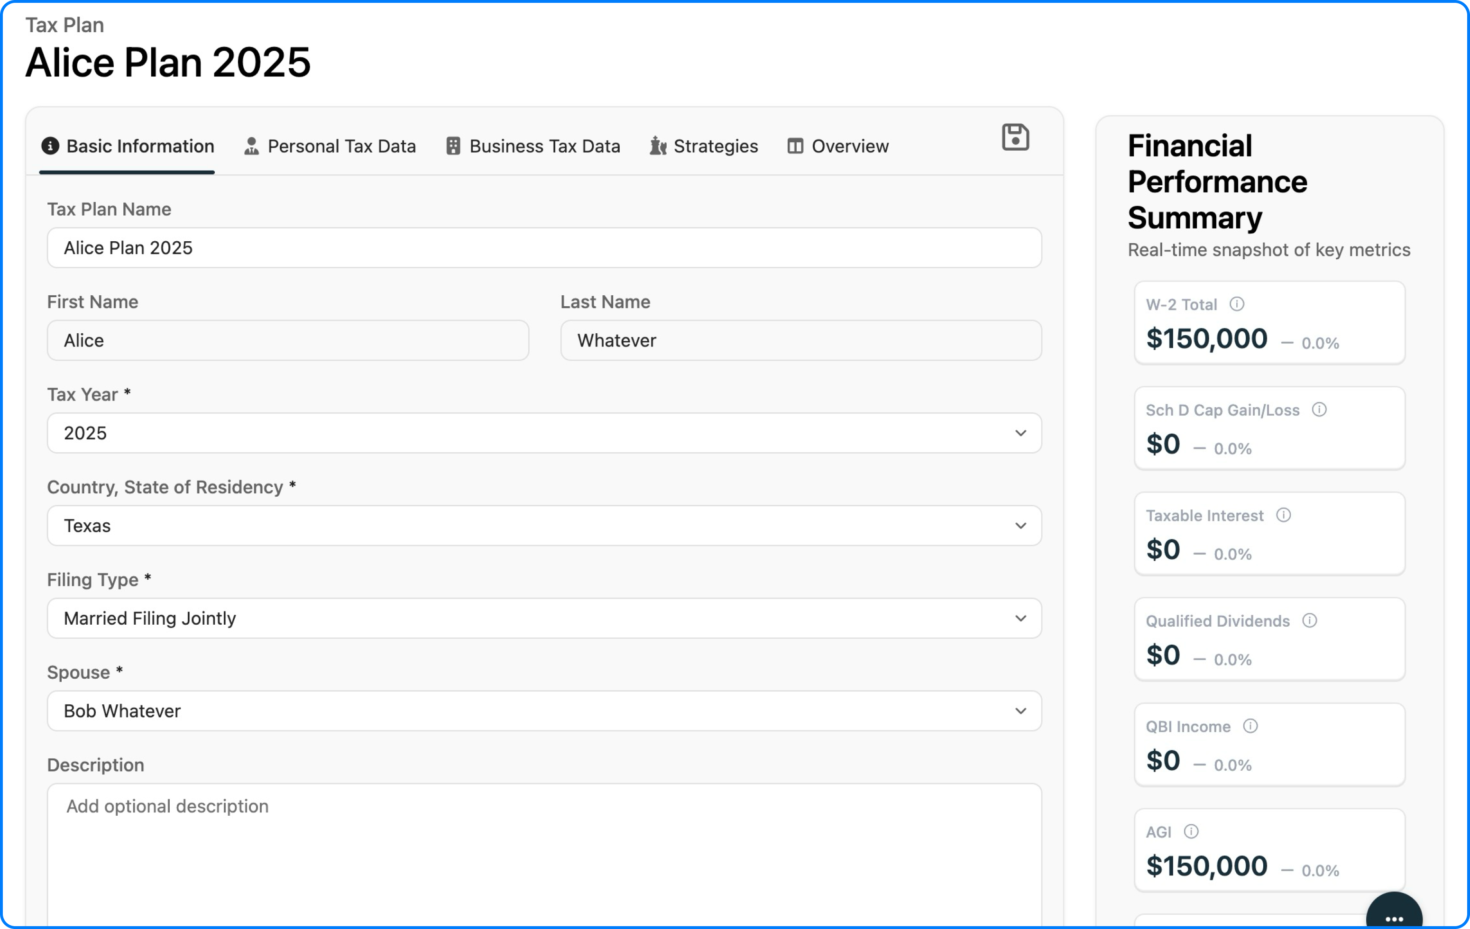This screenshot has height=929, width=1470.
Task: Click the Alice Plan 2025 page heading
Action: click(x=168, y=62)
